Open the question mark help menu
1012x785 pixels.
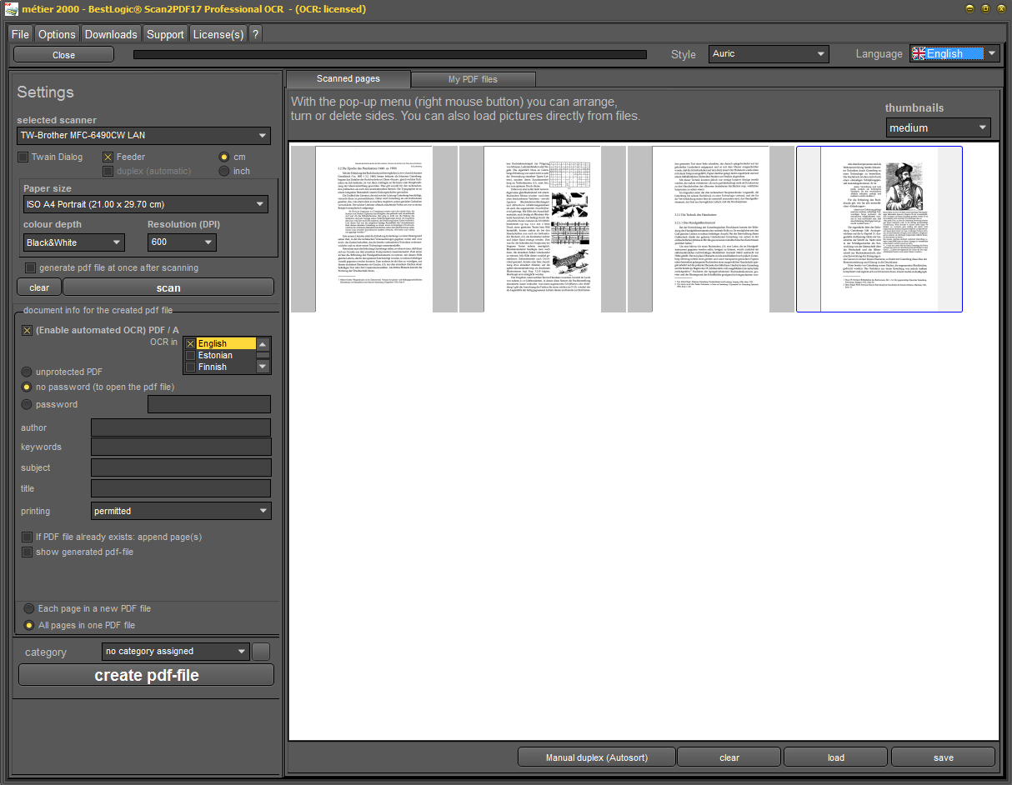(255, 34)
